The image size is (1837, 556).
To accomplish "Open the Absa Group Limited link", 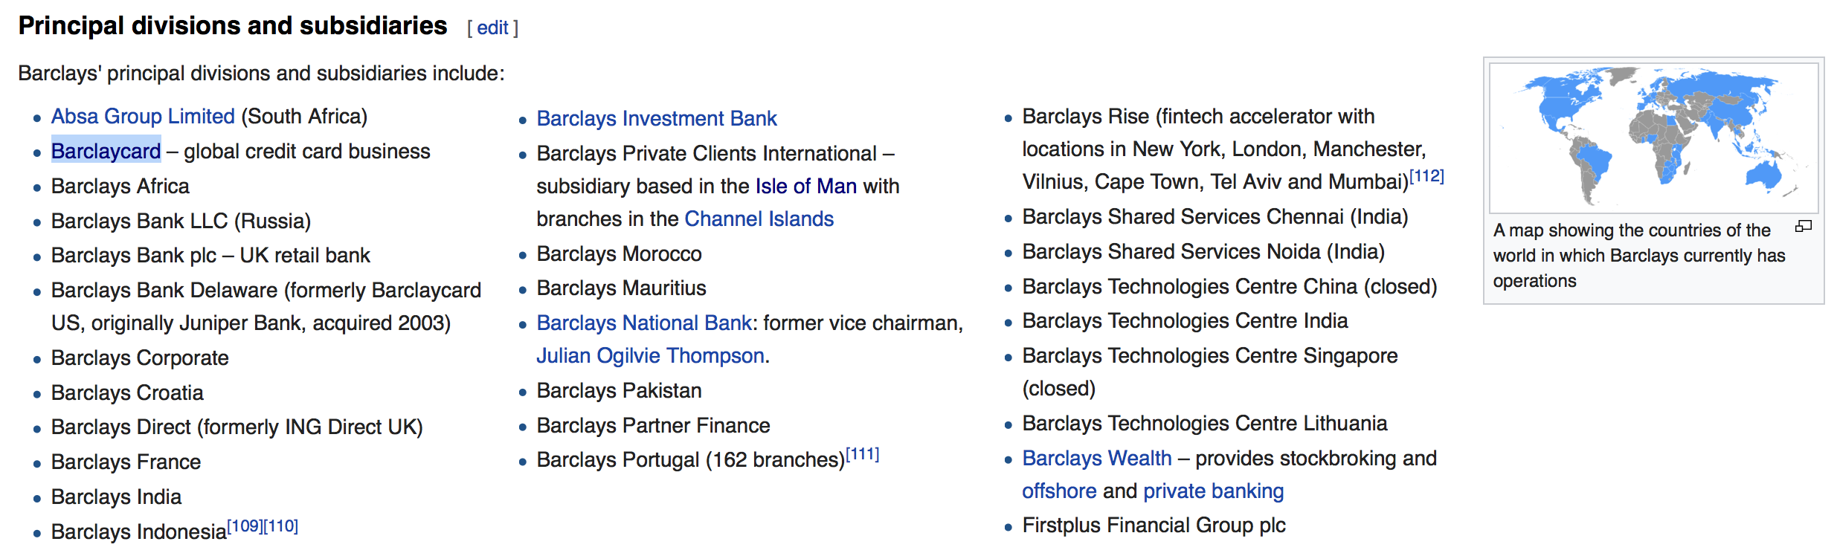I will (x=143, y=117).
